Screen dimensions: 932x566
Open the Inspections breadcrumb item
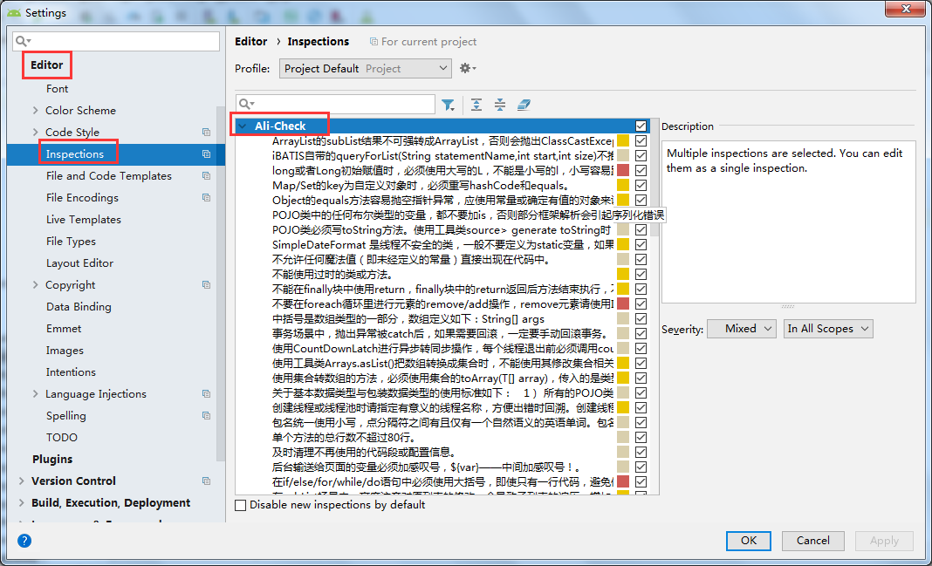tap(318, 41)
